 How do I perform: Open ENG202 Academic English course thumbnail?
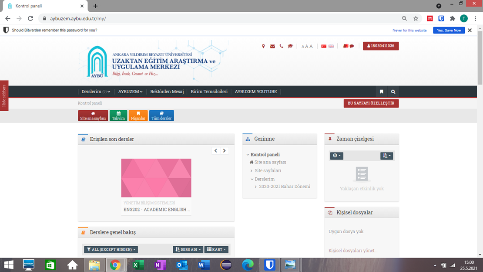pos(156,178)
